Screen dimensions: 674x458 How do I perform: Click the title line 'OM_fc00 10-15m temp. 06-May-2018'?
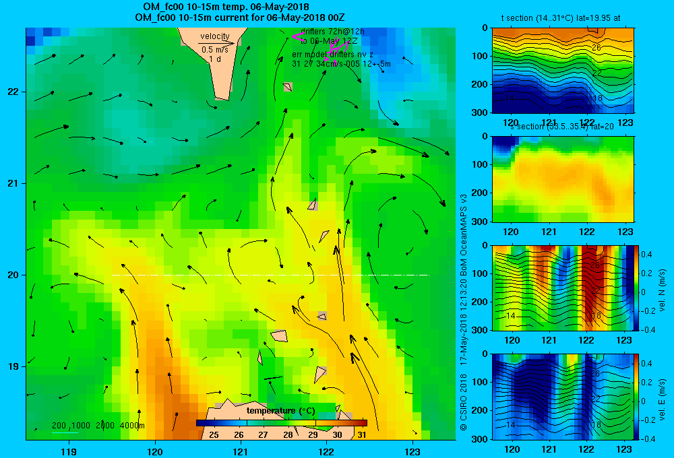(226, 7)
